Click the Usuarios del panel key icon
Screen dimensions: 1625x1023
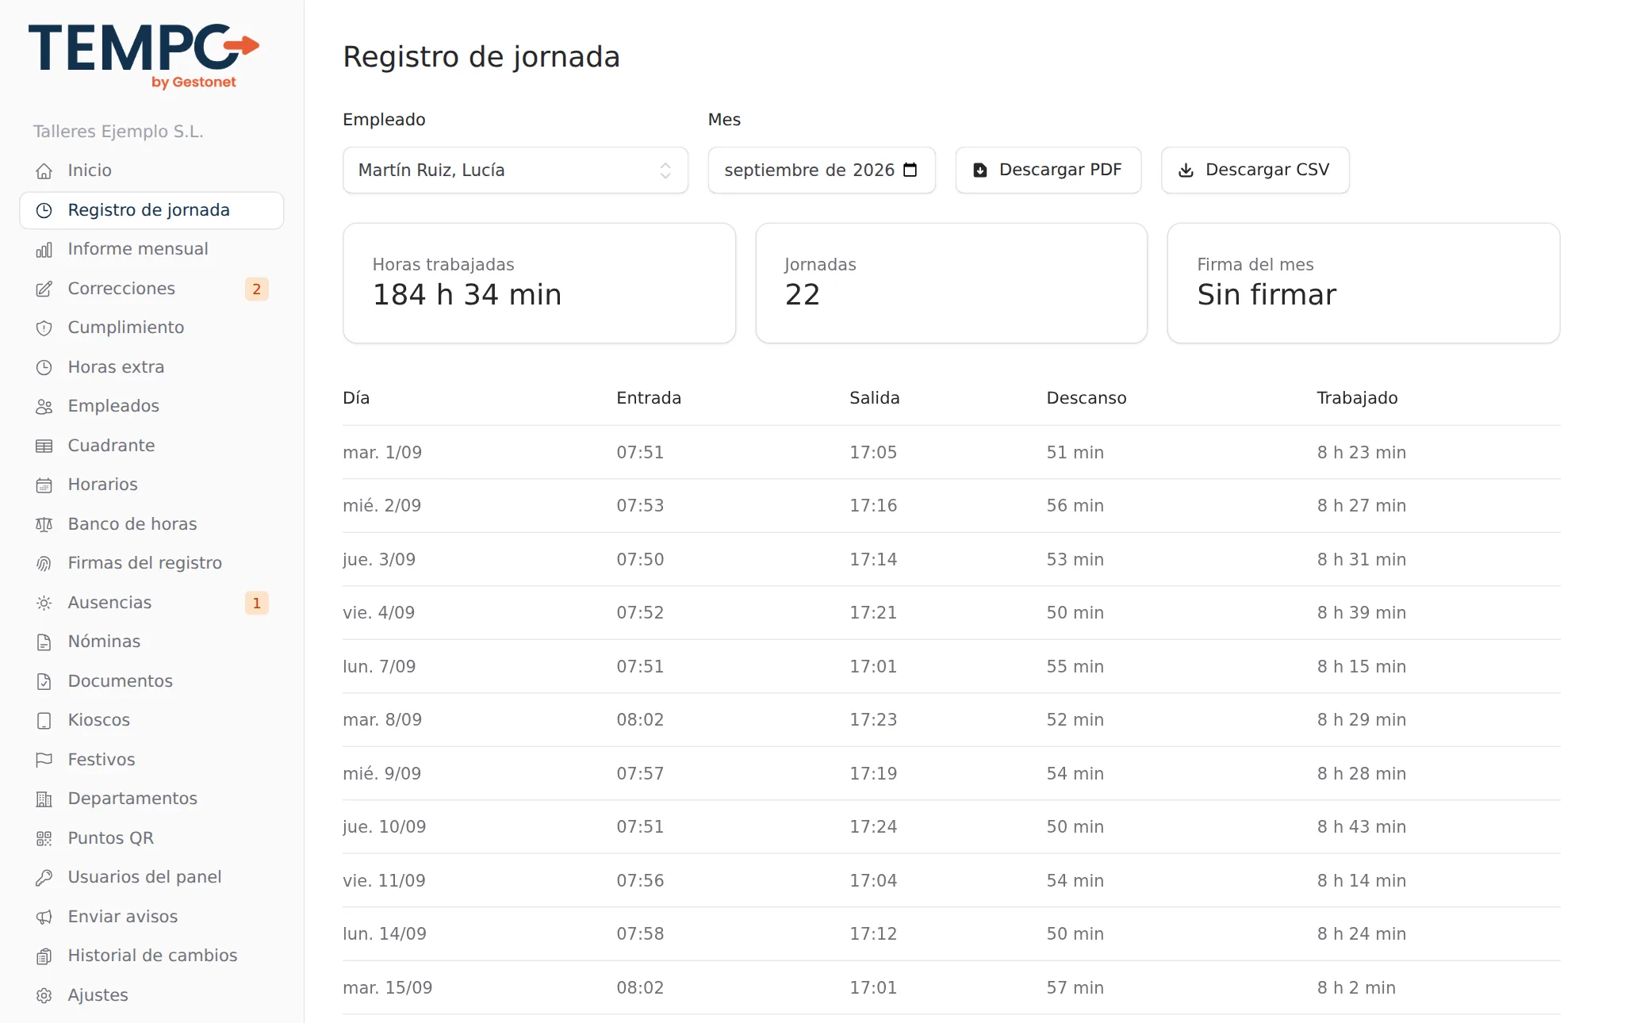point(44,877)
